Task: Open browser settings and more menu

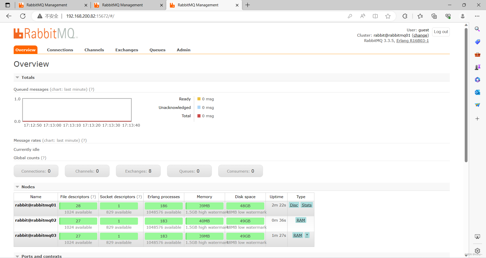Action: pos(477,16)
